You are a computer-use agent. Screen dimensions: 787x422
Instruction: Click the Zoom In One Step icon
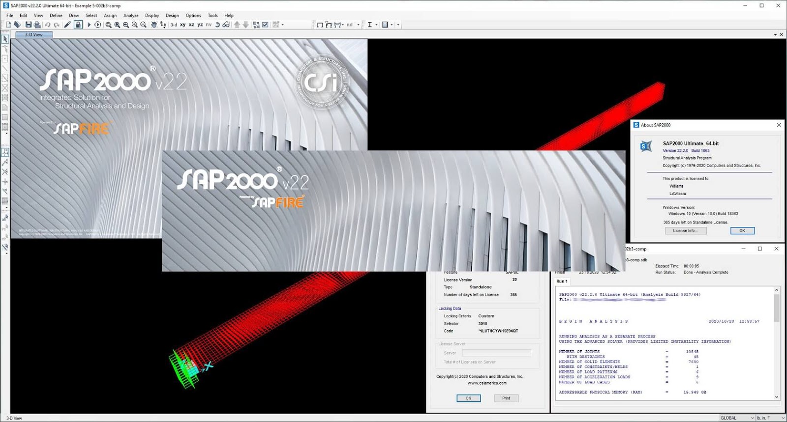(x=134, y=25)
